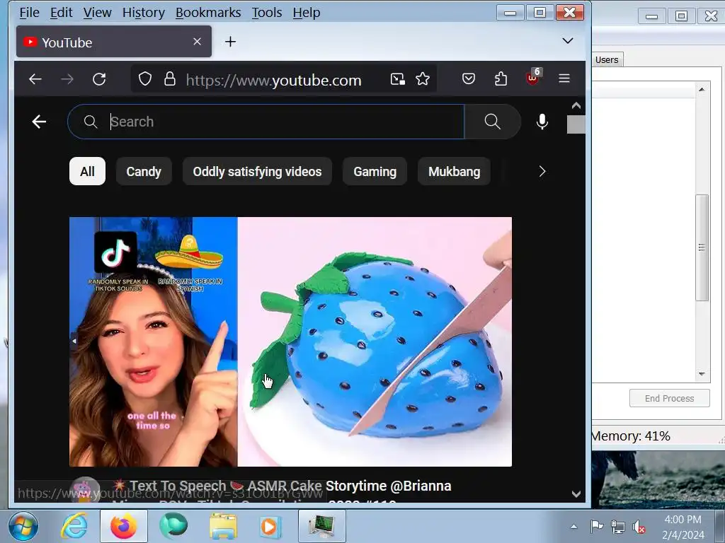Open the View menu
Image resolution: width=725 pixels, height=543 pixels.
[x=97, y=13]
